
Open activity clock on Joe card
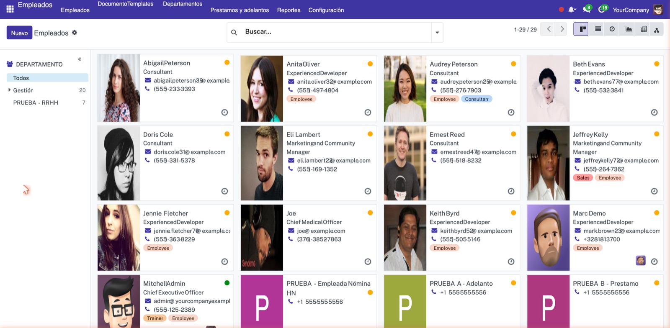[x=368, y=261]
